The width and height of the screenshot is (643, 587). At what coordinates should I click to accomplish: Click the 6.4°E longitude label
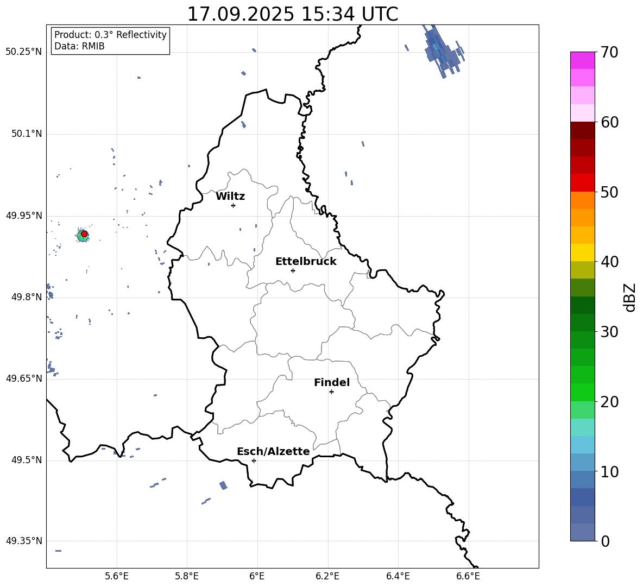tap(398, 576)
